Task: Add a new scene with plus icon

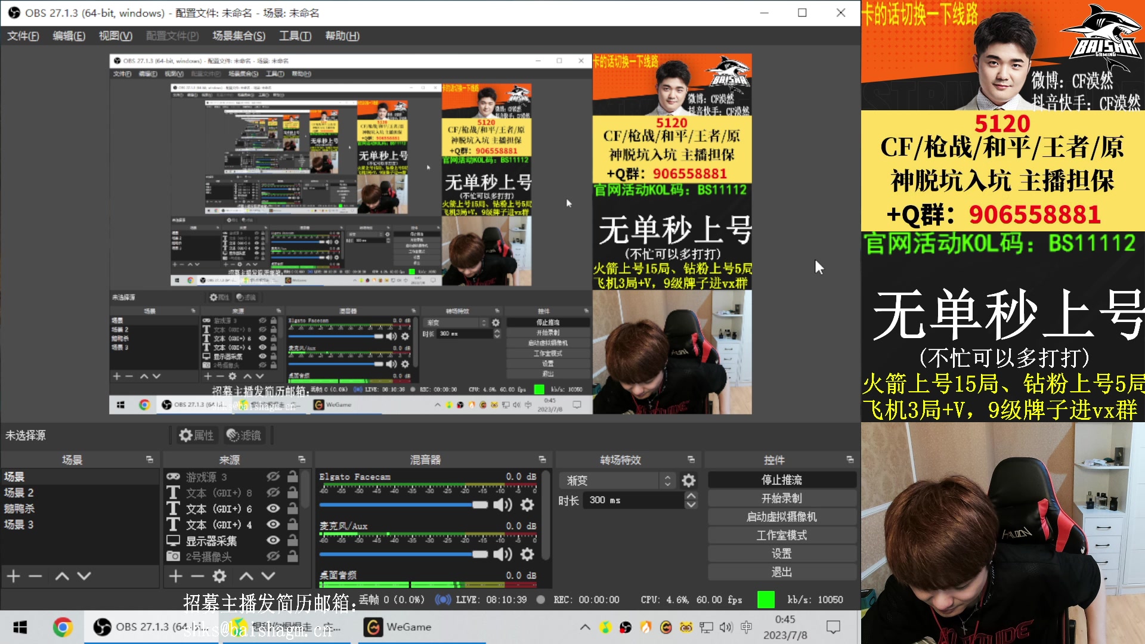Action: [x=14, y=576]
